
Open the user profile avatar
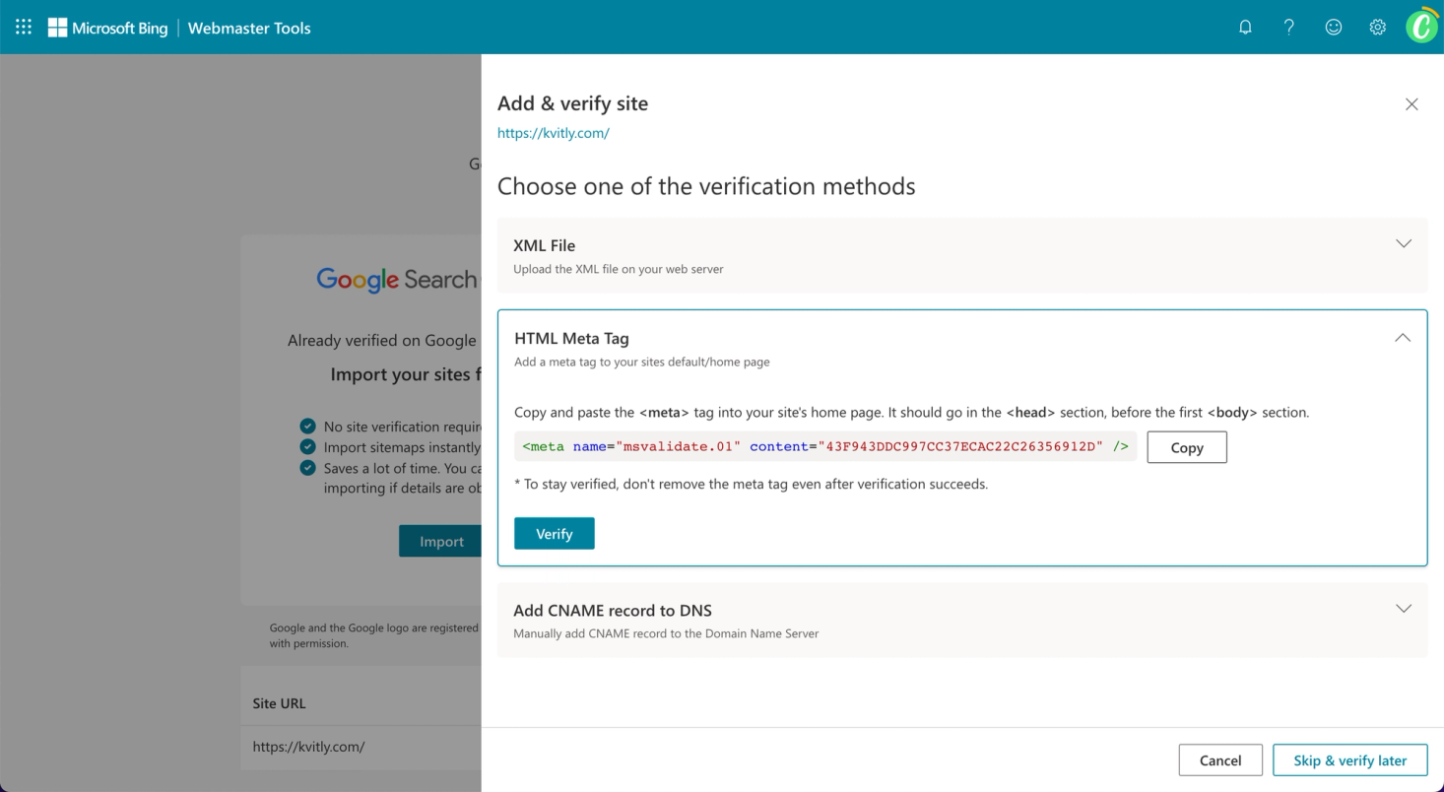click(x=1421, y=27)
